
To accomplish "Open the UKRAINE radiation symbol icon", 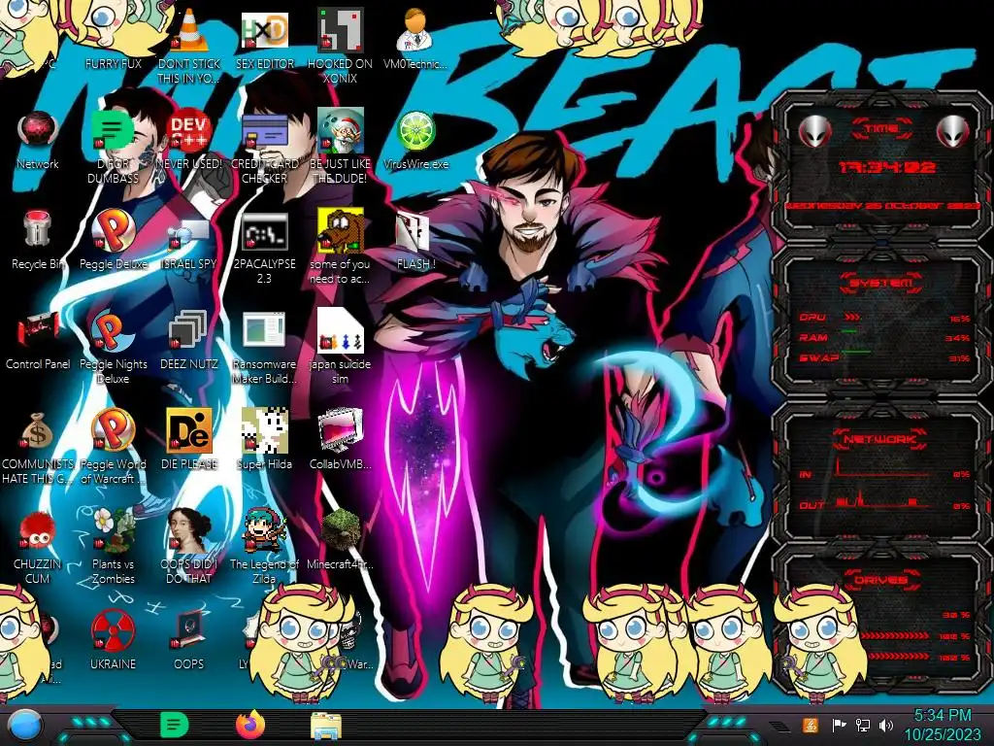I will click(113, 630).
